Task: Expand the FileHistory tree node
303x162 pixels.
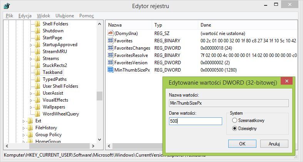Action: click(x=23, y=128)
